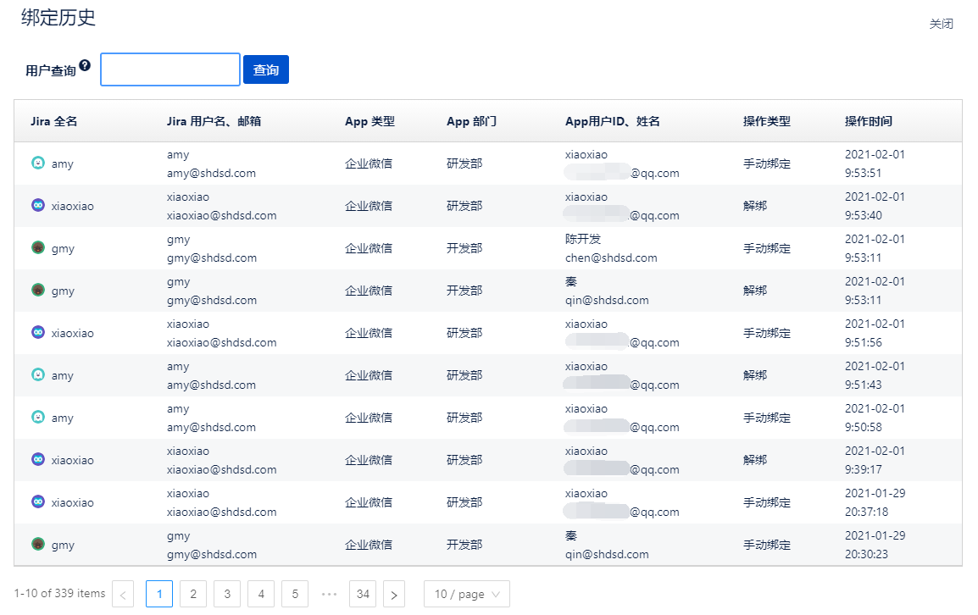The image size is (978, 615).
Task: Click xiaoxiao's avatar in the second row
Action: click(x=37, y=206)
